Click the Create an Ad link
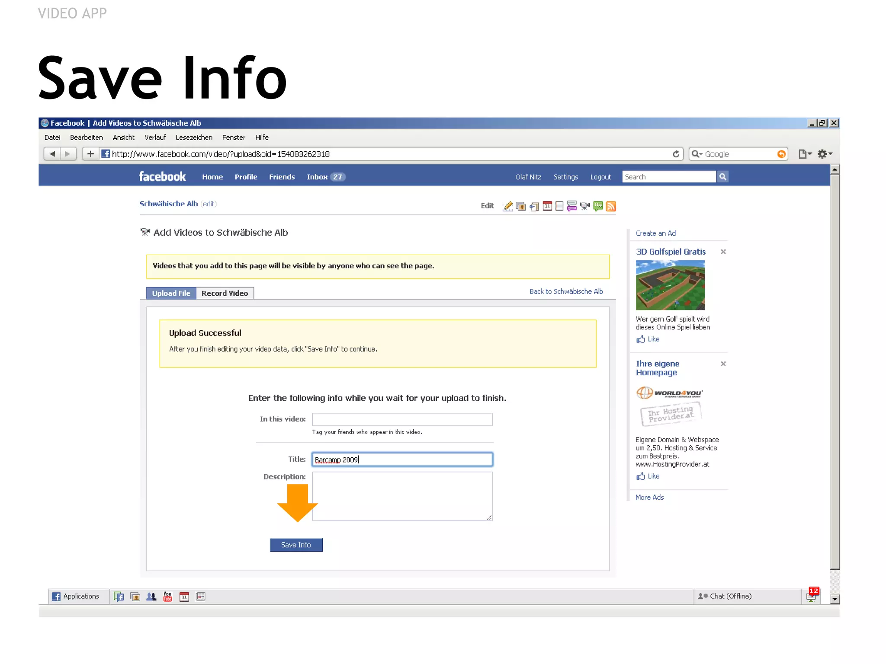Screen dimensions: 886x664 point(655,233)
